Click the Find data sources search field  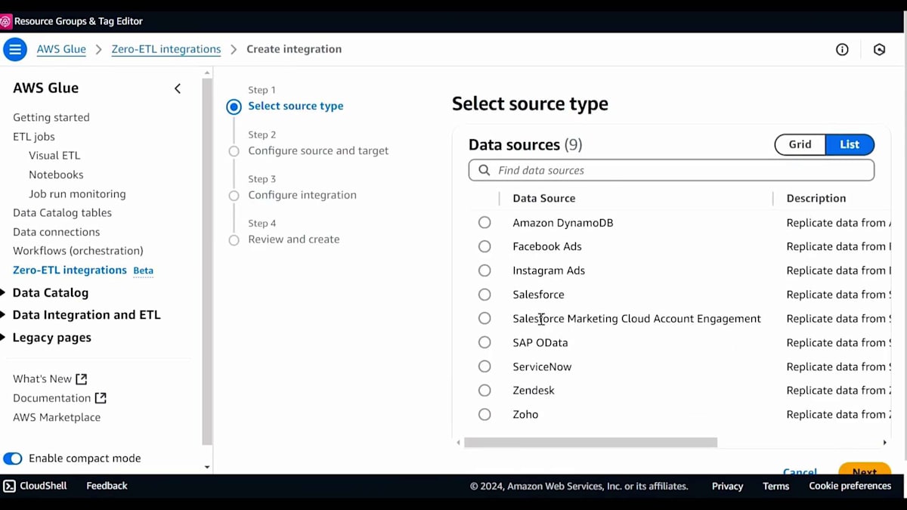(680, 171)
